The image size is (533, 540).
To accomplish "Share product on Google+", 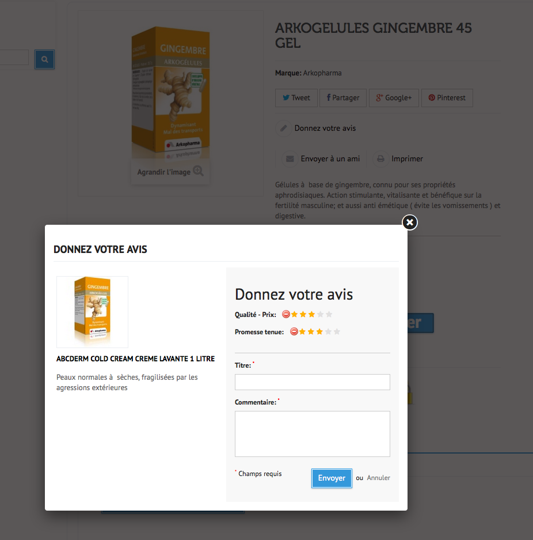I will pos(394,98).
